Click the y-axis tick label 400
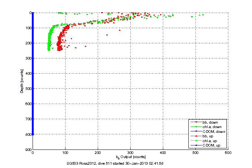 click(x=28, y=74)
